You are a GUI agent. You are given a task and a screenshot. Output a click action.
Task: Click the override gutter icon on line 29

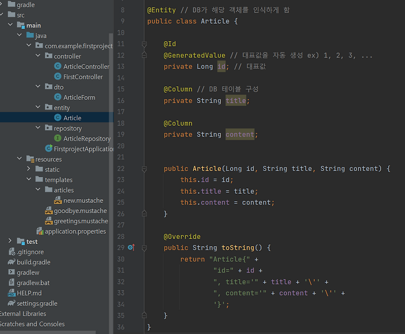tap(131, 248)
